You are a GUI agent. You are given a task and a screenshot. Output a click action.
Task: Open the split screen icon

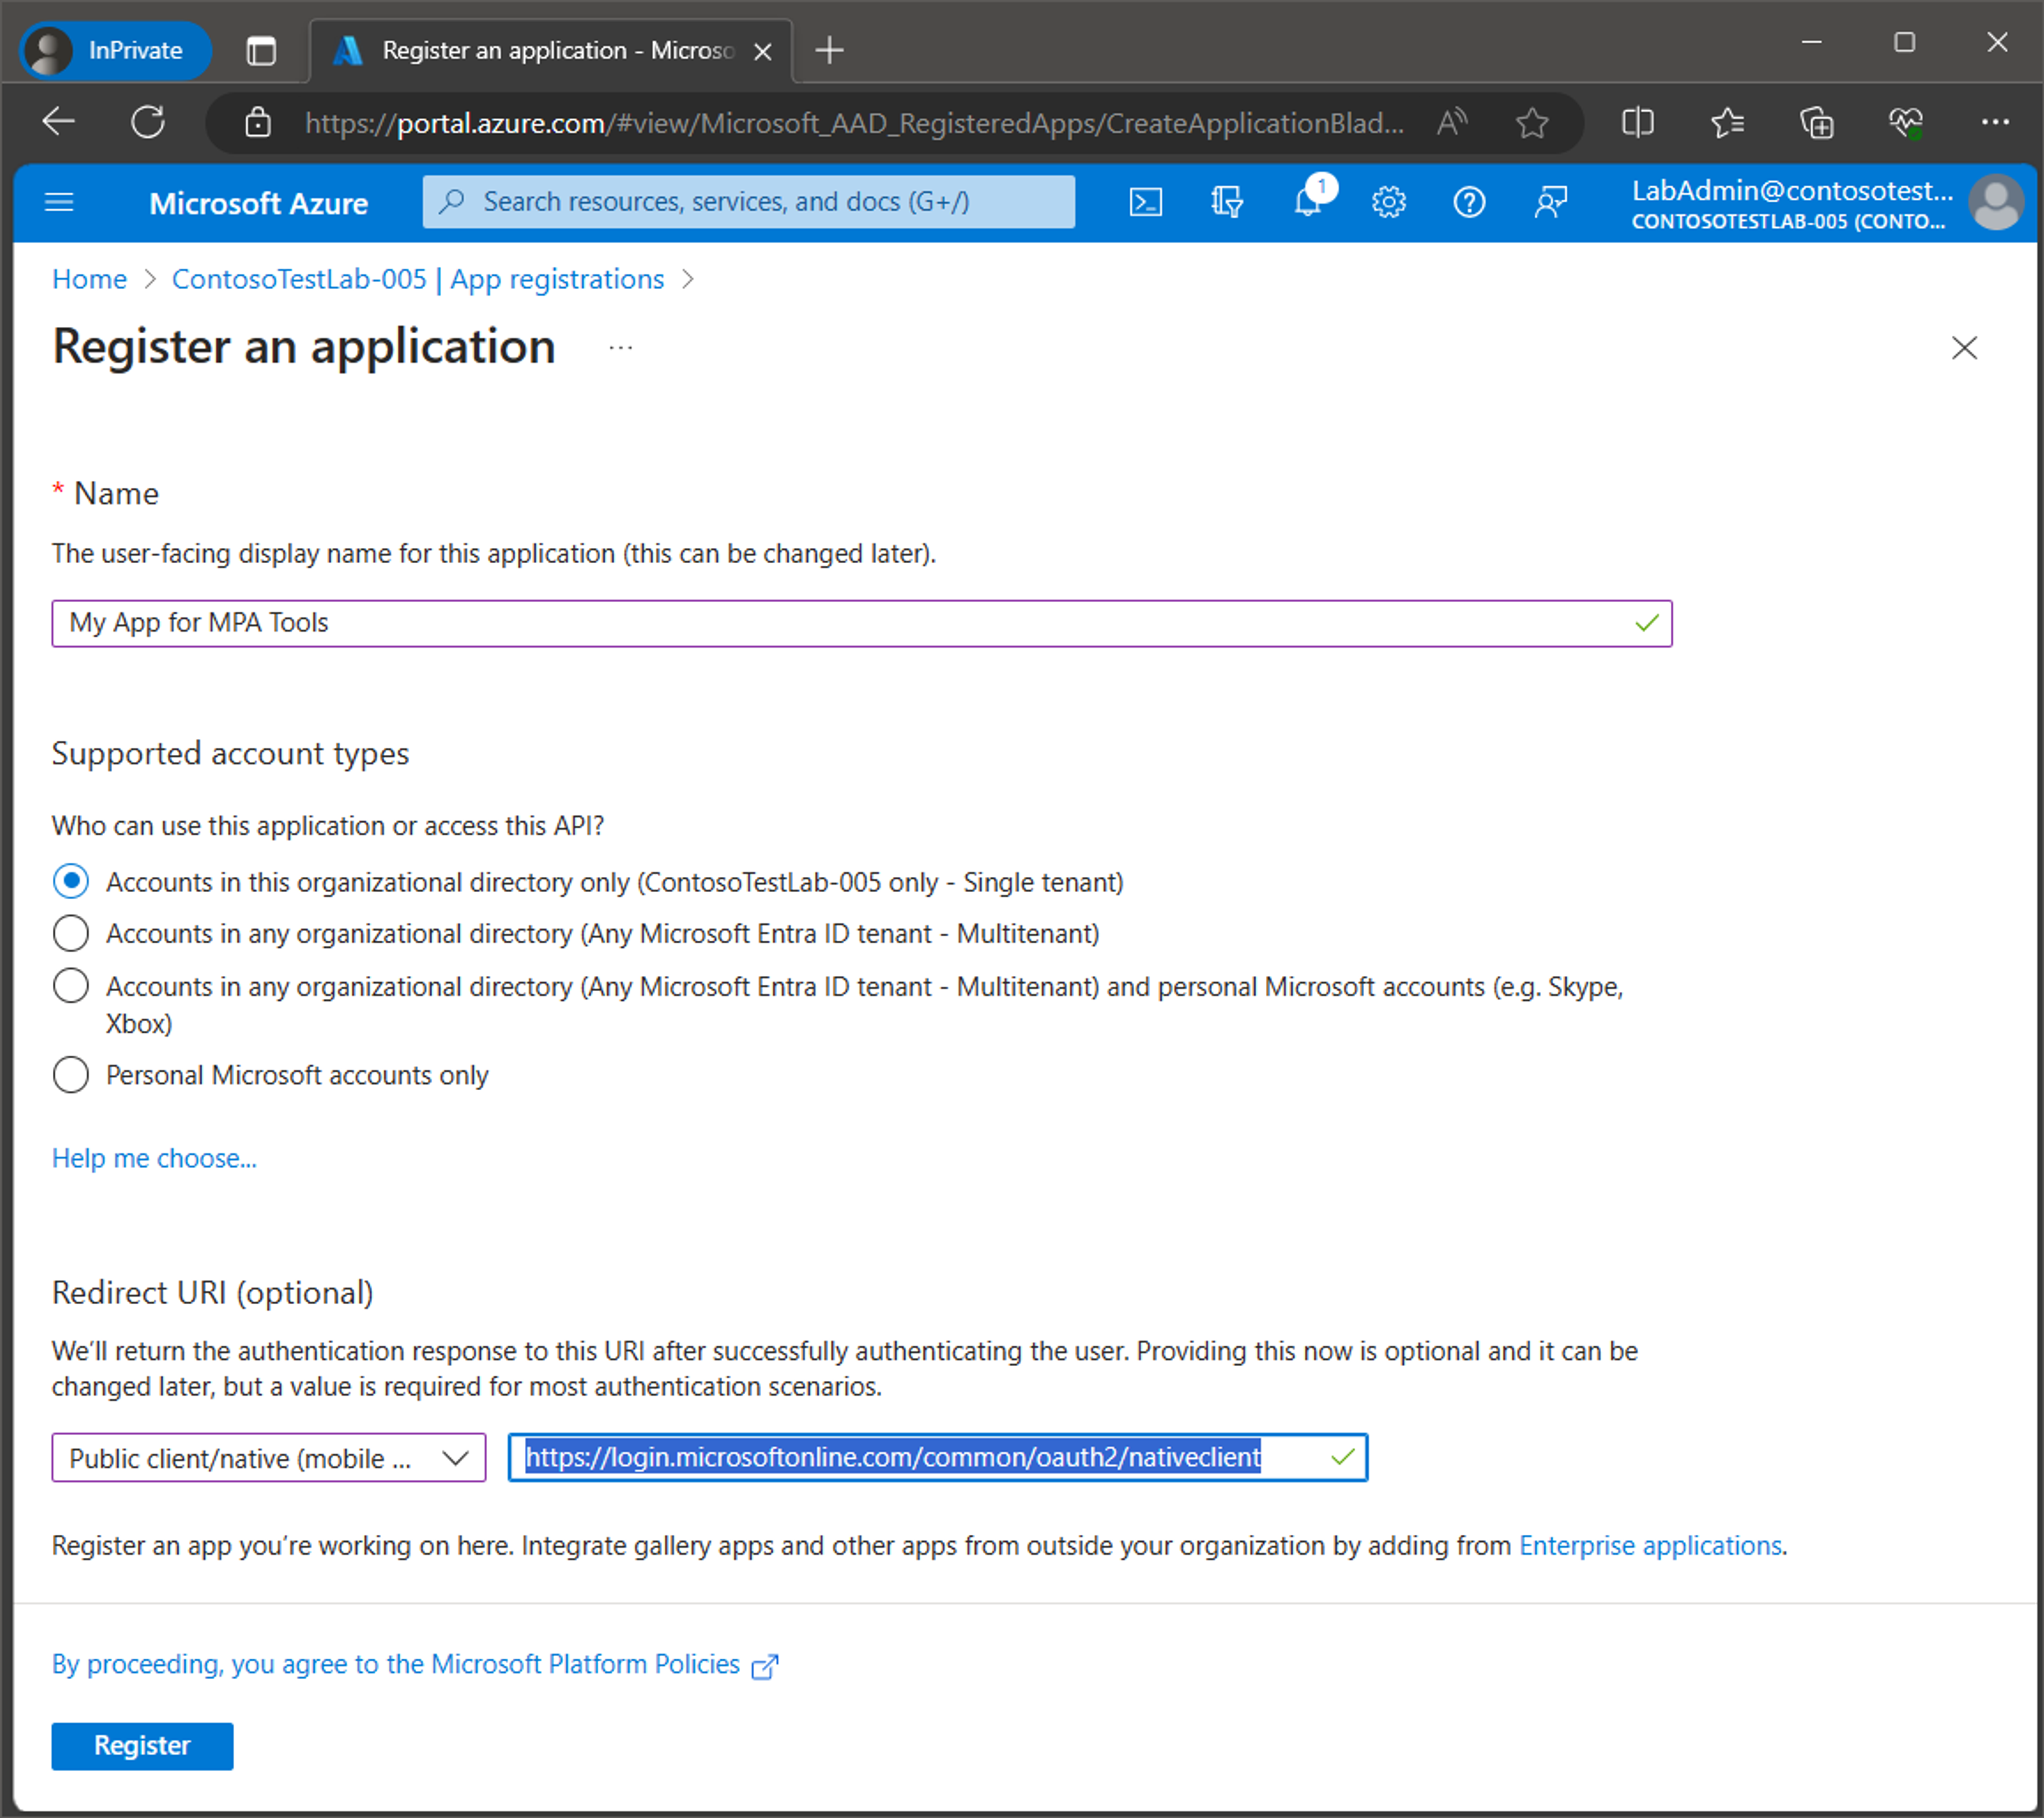click(x=1637, y=122)
